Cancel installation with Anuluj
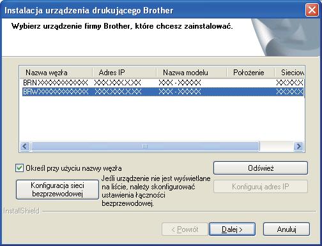The height and width of the screenshot is (246, 322). click(286, 229)
